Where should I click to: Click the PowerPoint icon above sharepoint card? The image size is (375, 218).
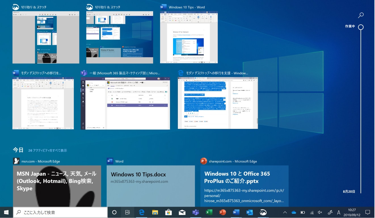(204, 161)
